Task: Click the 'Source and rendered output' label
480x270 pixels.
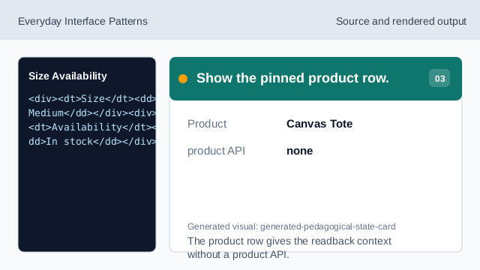Action: tap(401, 22)
